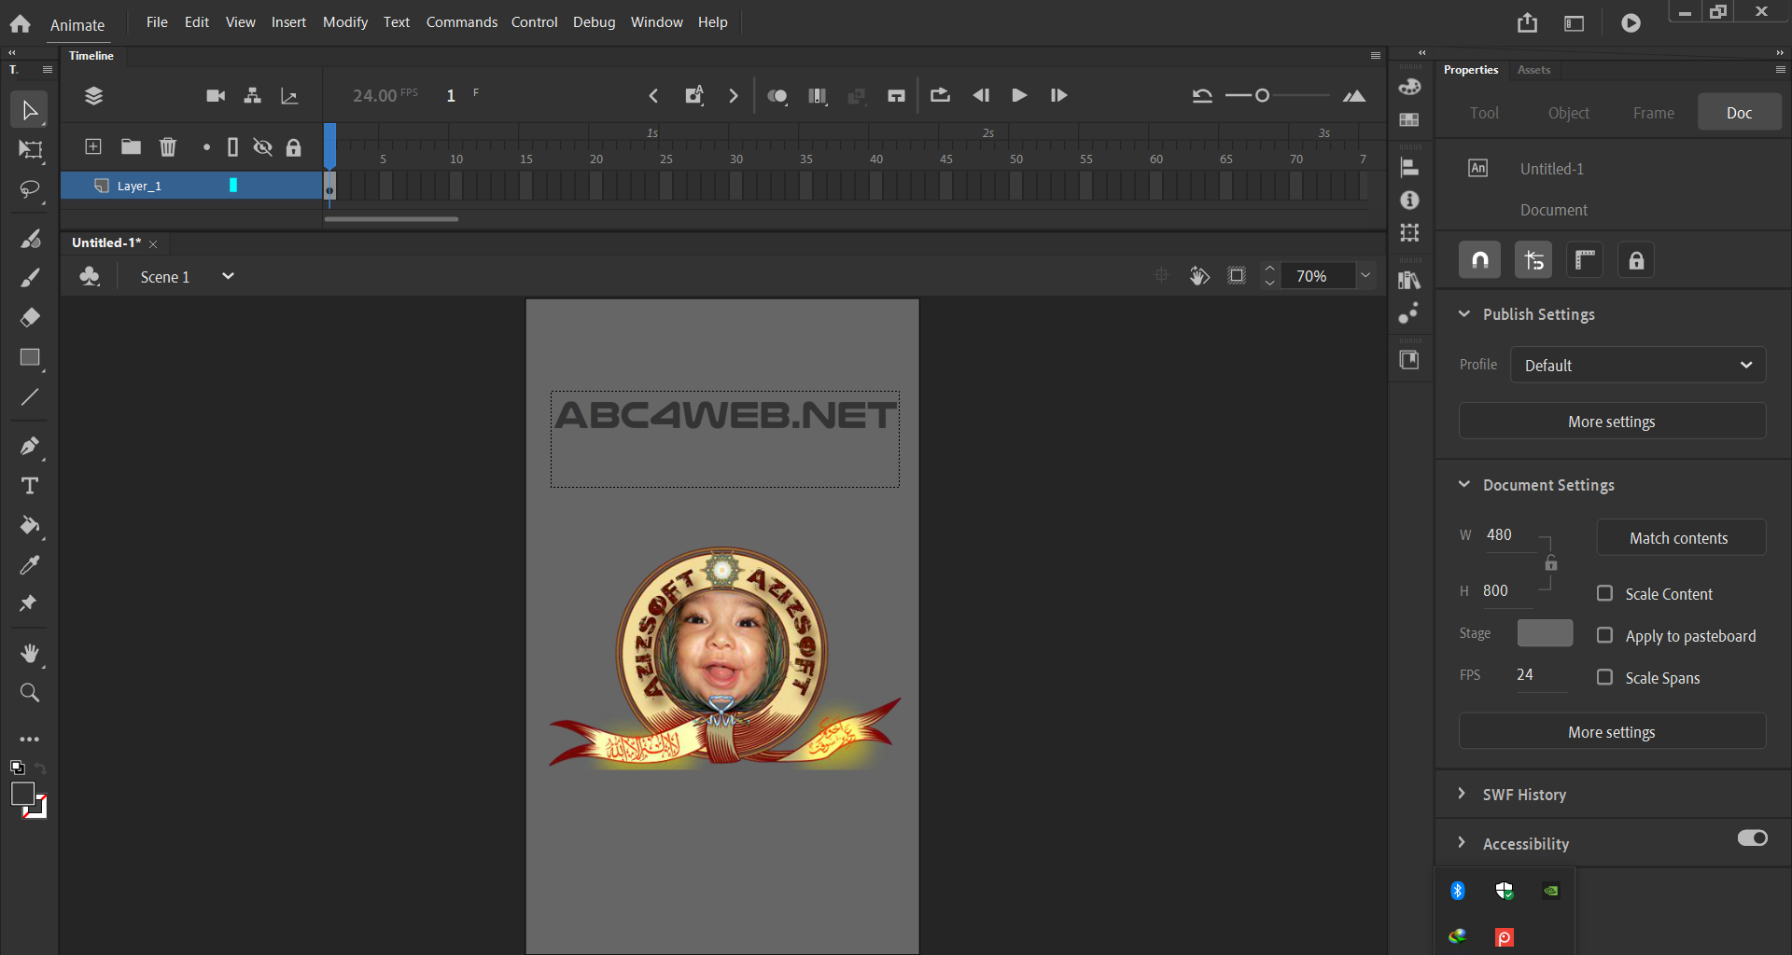Open the Properties panel options menu
This screenshot has width=1792, height=955.
(x=1780, y=70)
